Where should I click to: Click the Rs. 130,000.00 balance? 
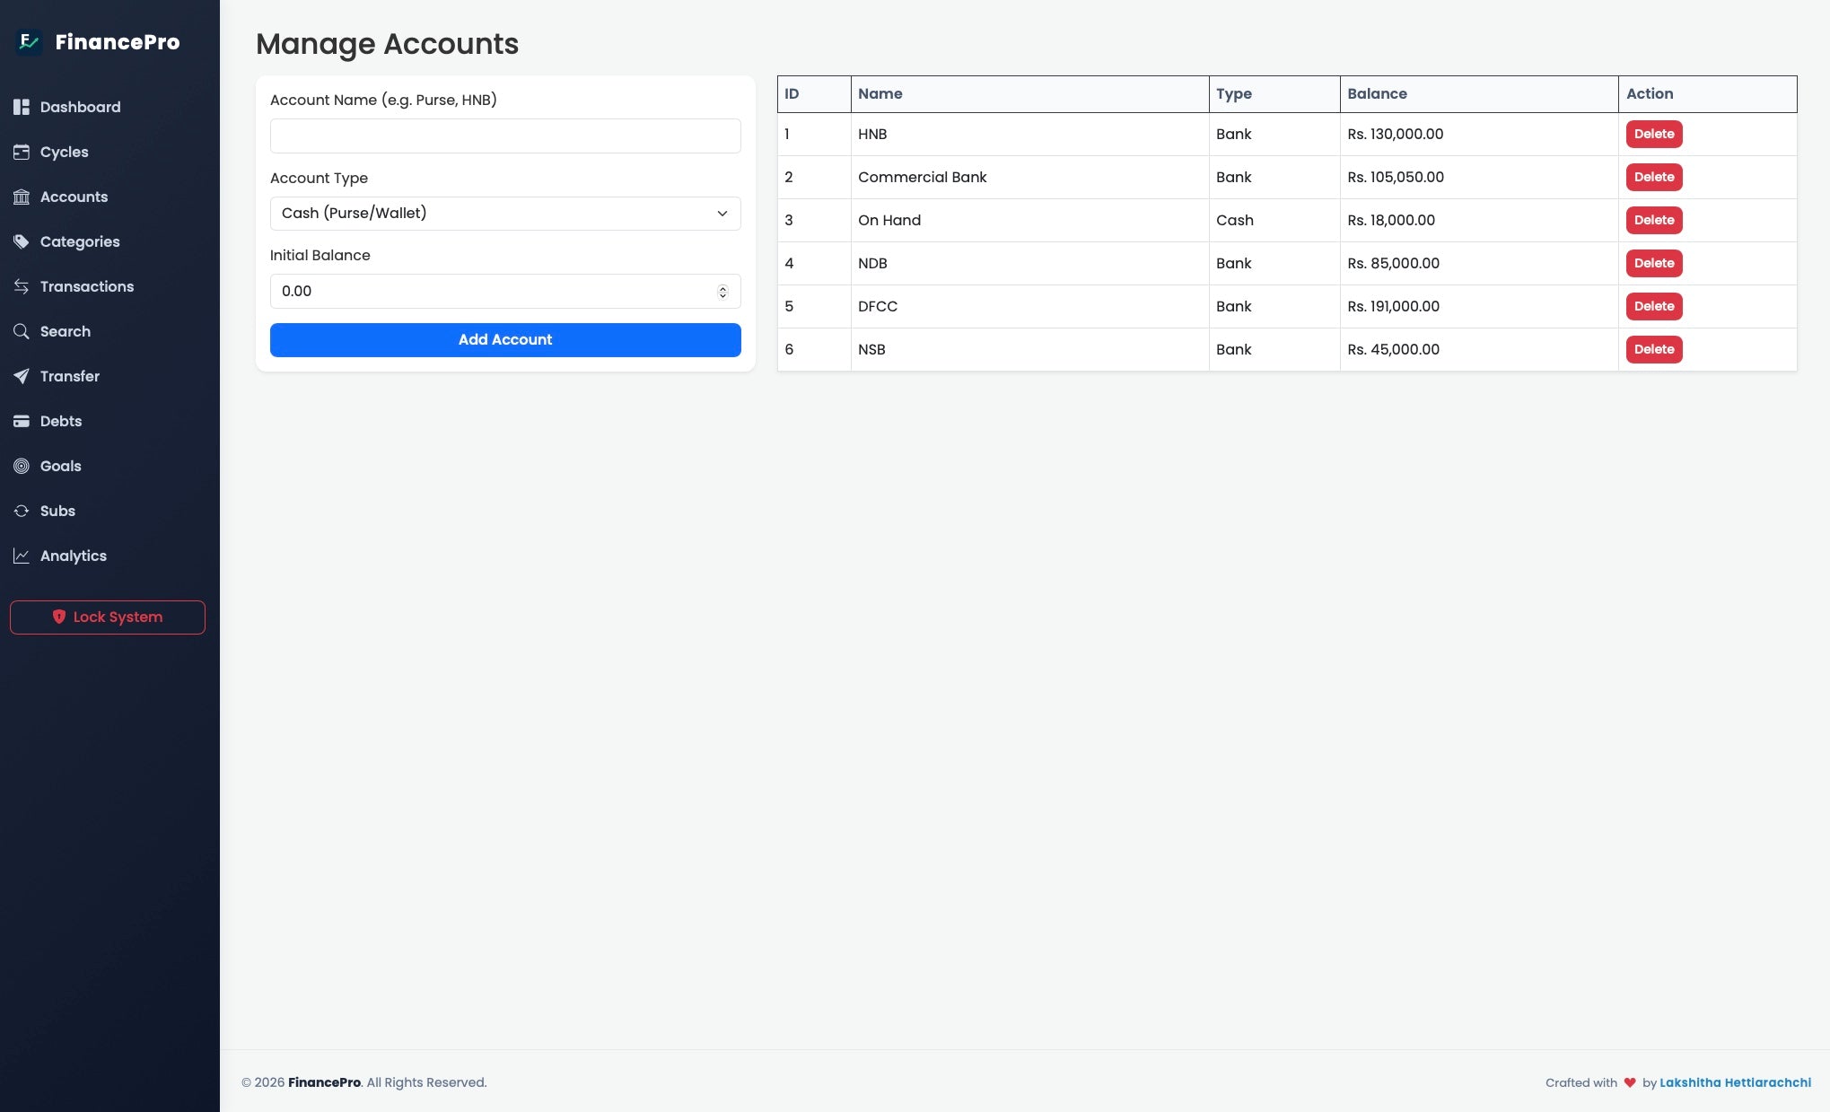[x=1395, y=134]
